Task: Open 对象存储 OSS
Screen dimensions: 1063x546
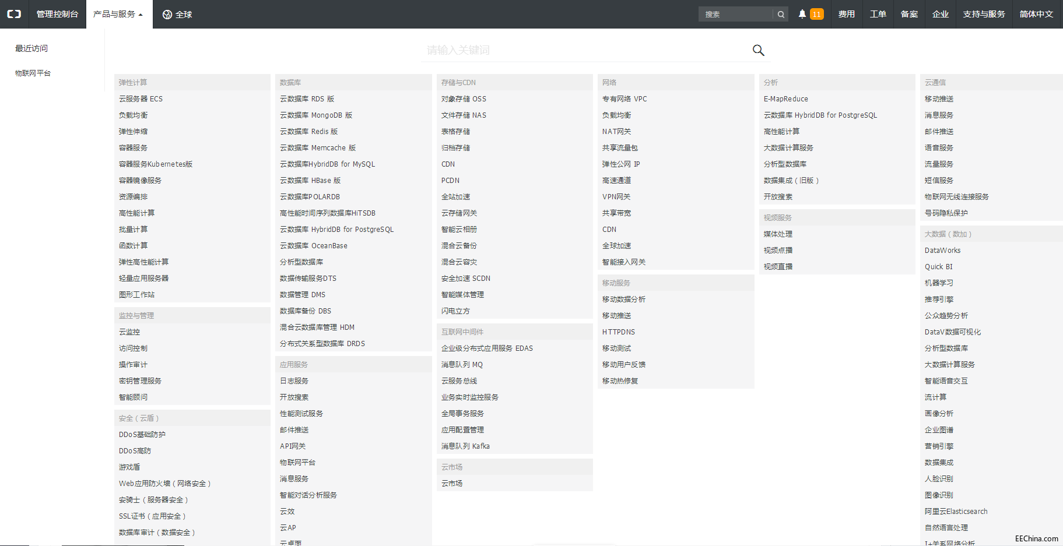Action: pos(464,98)
